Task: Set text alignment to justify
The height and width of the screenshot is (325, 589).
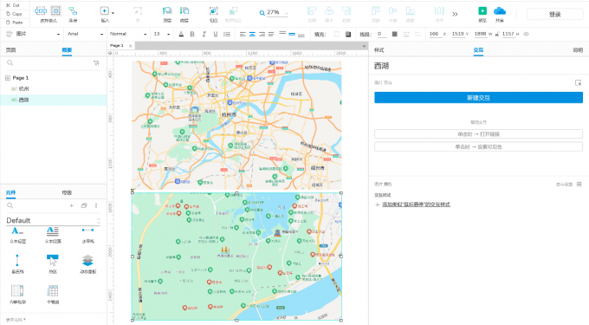Action: 271,34
